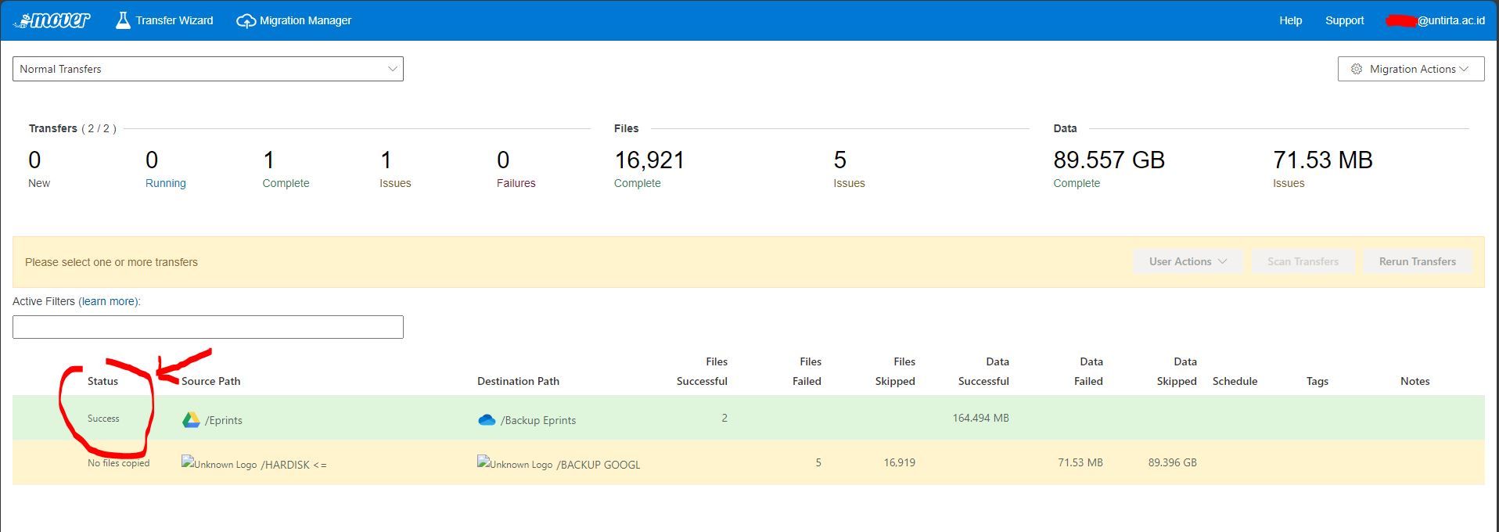1499x532 pixels.
Task: Click the Migration Manager cloud icon
Action: pos(246,21)
